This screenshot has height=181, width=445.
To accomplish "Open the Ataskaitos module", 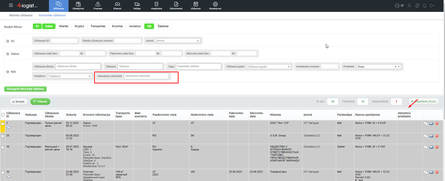I will click(x=157, y=6).
